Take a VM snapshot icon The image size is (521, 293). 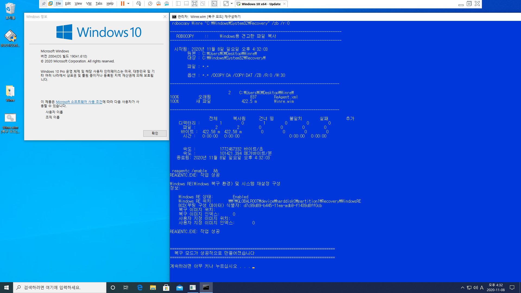click(150, 4)
